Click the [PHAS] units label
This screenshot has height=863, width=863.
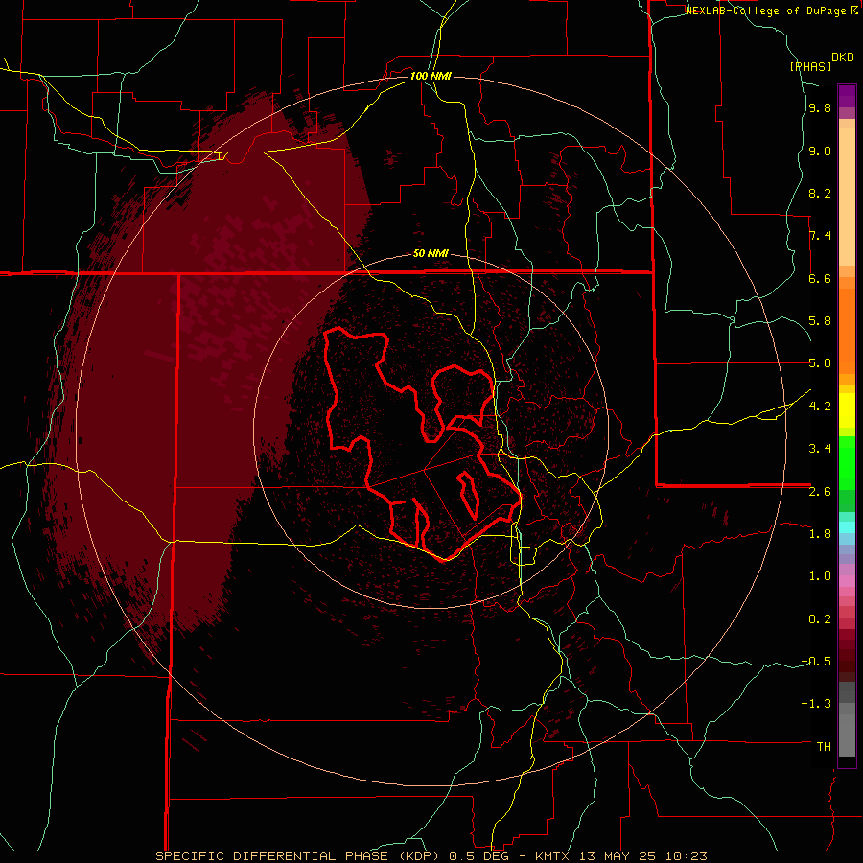(x=810, y=66)
